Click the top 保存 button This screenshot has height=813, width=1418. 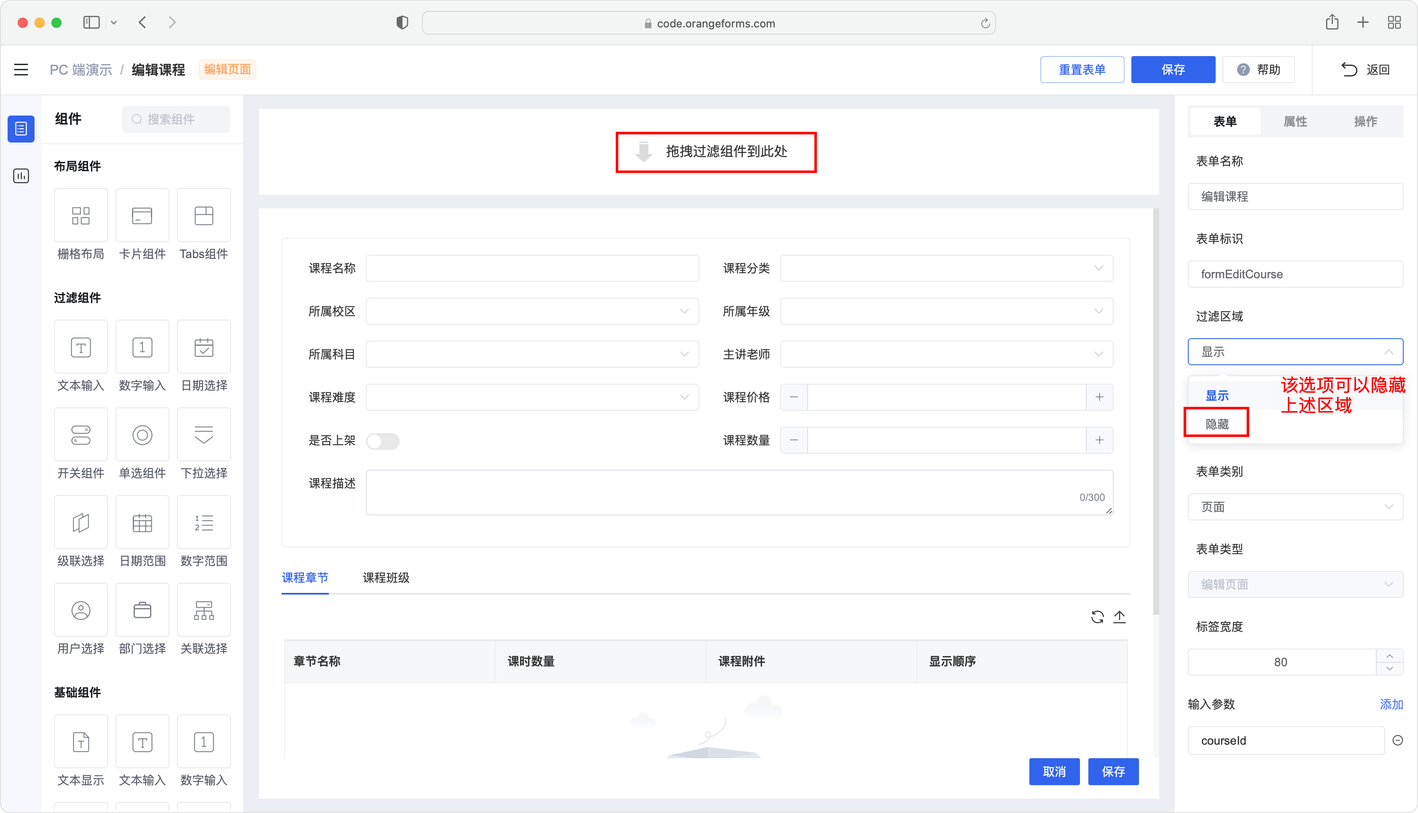click(1173, 70)
